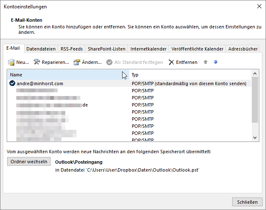
Task: Move account up with gray arrow
Action: coord(205,62)
